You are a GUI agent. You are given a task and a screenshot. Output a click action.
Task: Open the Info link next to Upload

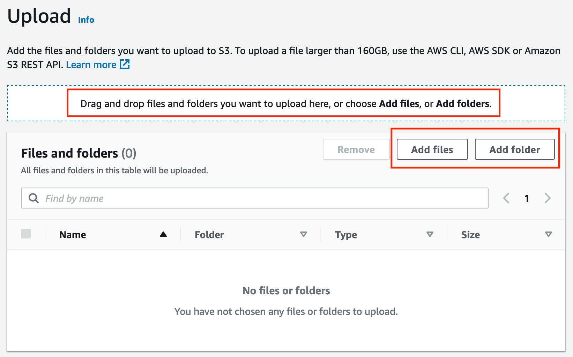click(86, 20)
